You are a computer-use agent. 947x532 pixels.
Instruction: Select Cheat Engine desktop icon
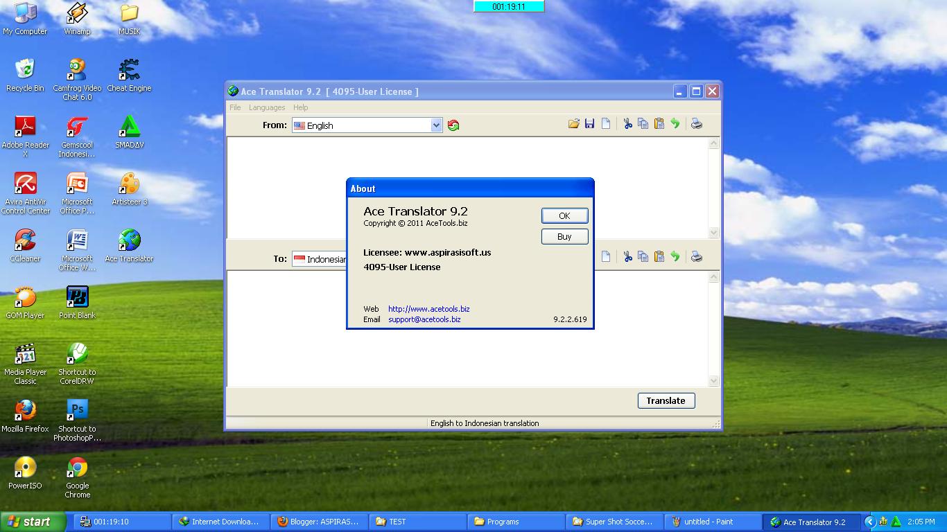pos(129,76)
